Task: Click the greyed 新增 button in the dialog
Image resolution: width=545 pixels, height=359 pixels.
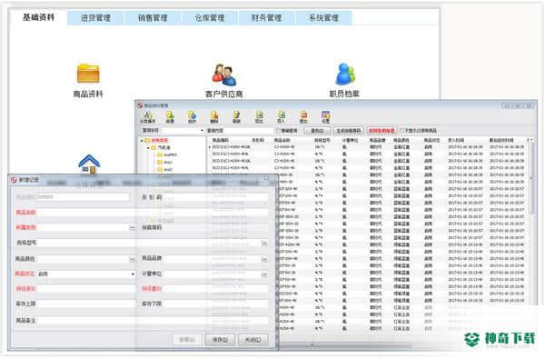Action: pyautogui.click(x=187, y=340)
